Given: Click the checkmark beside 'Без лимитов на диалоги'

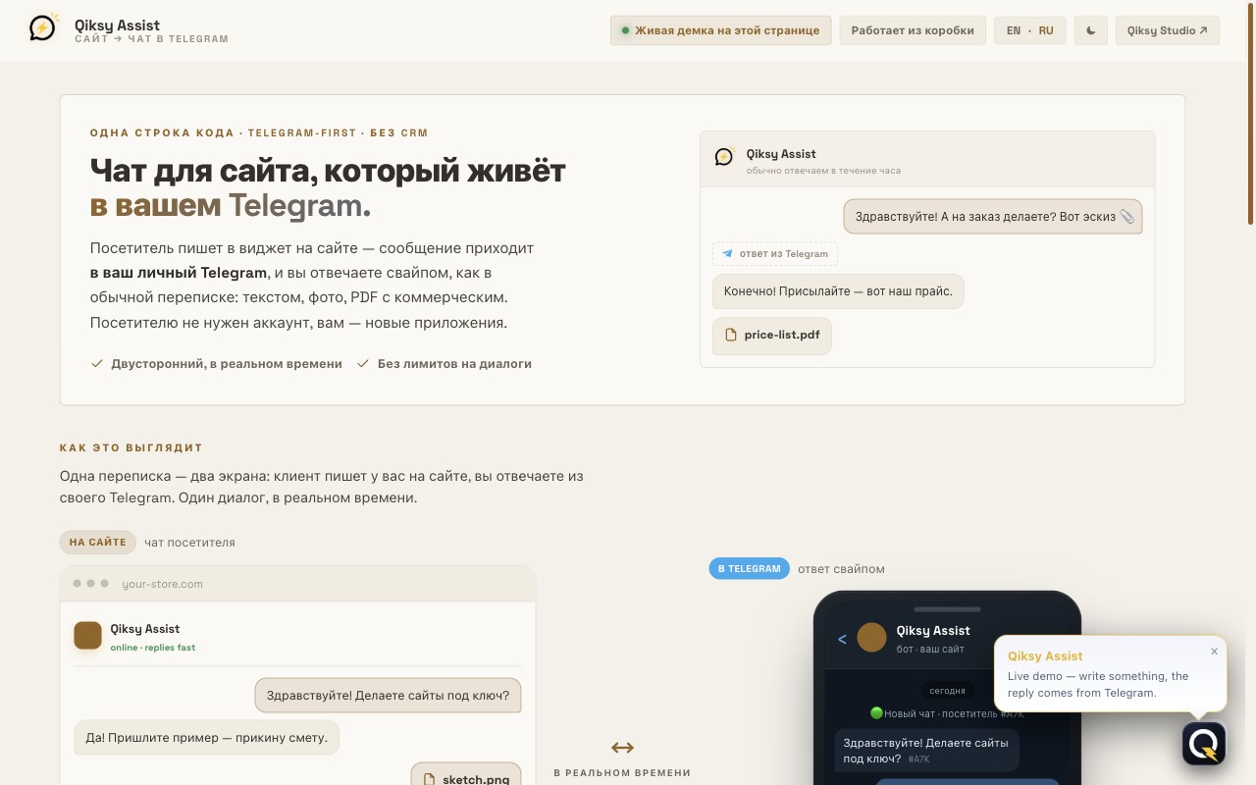Looking at the screenshot, I should click(363, 363).
